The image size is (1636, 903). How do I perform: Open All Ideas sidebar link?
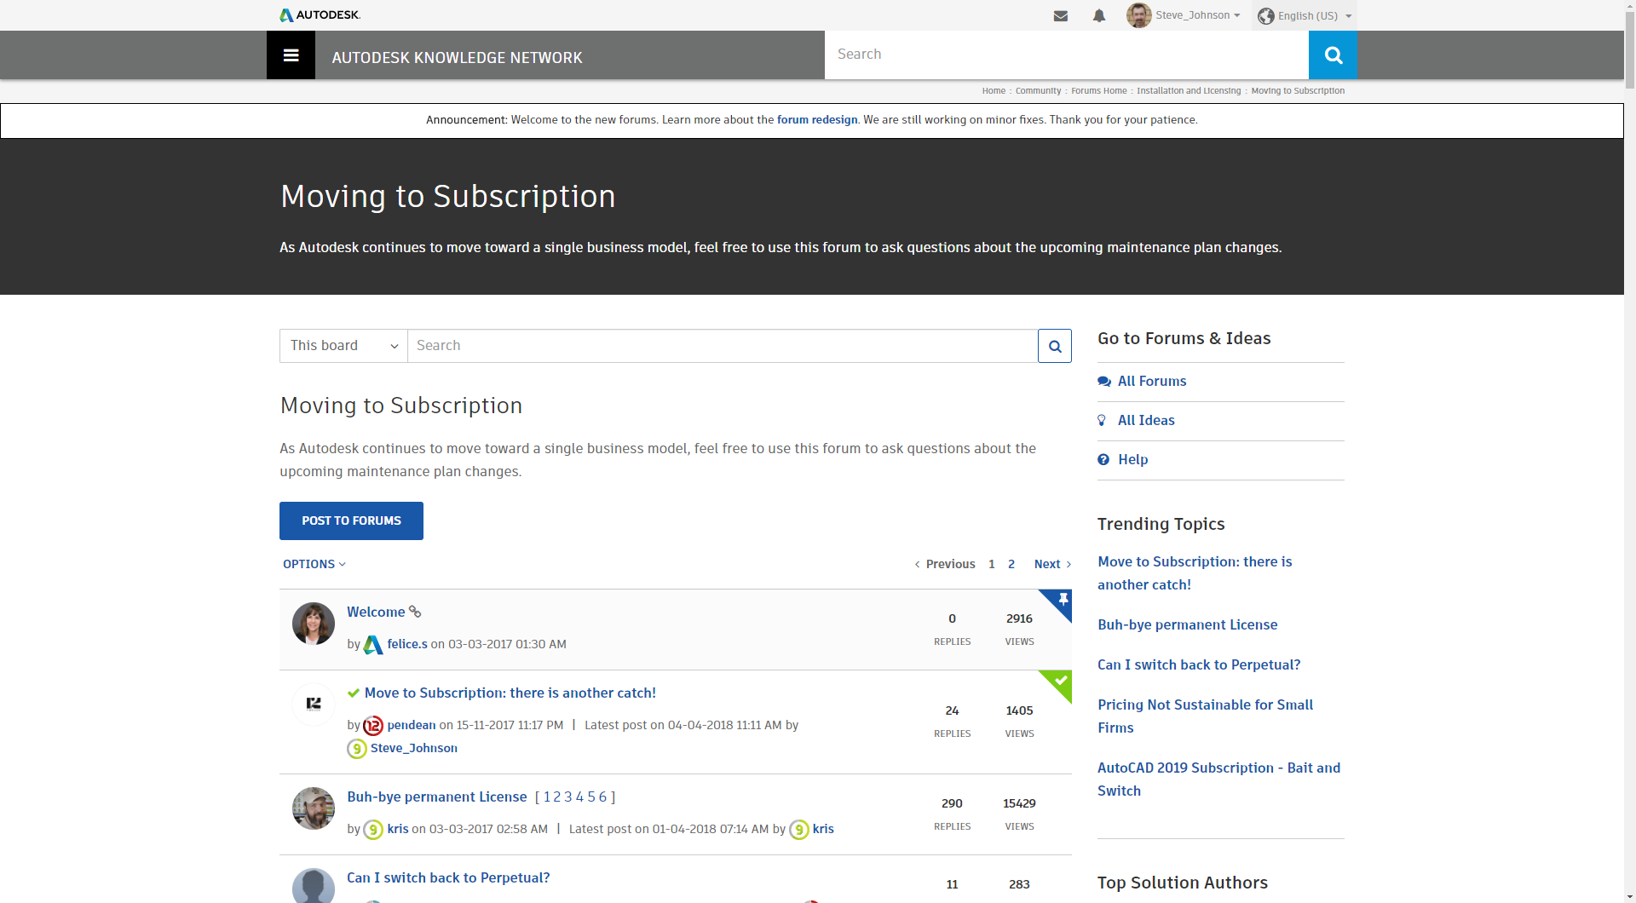[x=1146, y=420]
